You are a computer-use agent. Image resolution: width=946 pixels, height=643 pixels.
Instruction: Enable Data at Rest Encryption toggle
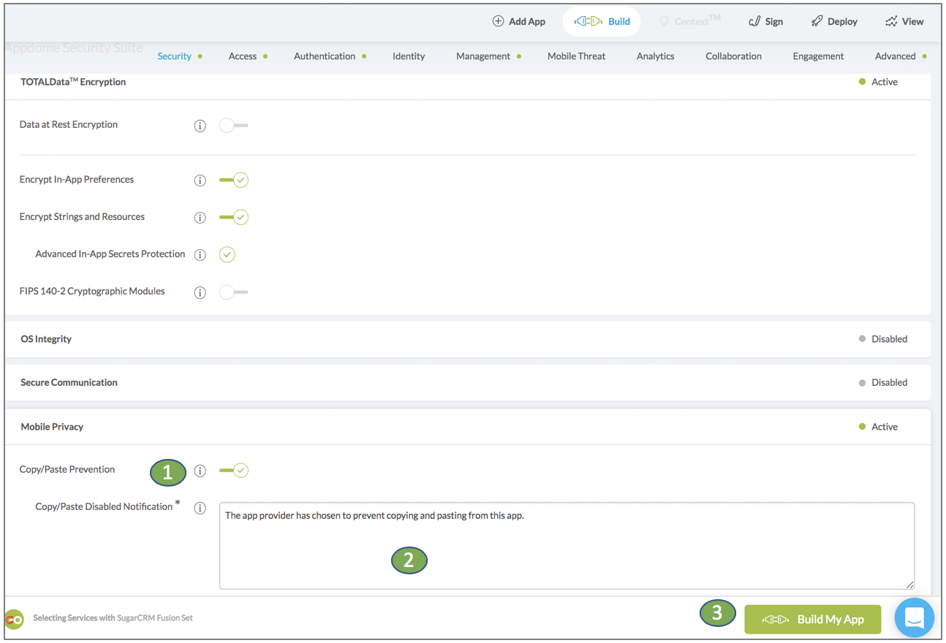233,126
